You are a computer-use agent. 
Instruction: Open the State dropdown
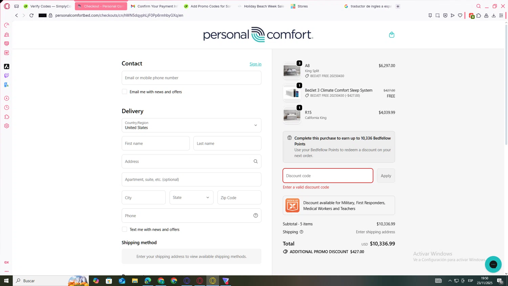pos(191,198)
